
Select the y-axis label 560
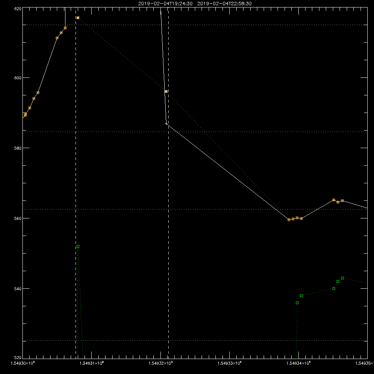[18, 218]
